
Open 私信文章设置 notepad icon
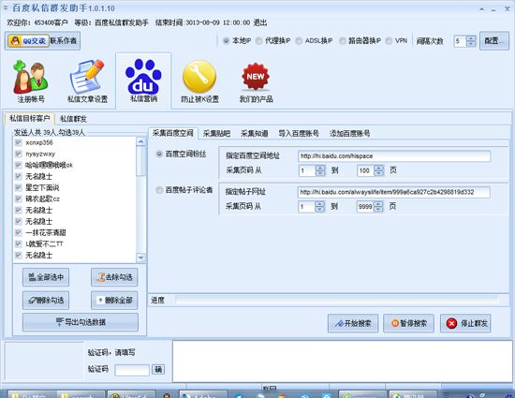coord(87,81)
